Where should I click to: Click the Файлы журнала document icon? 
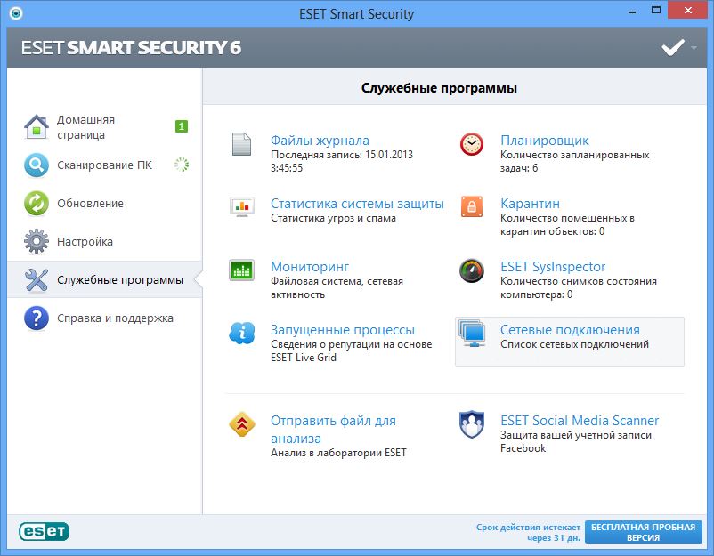(x=242, y=144)
